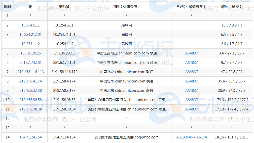Open AS4837 link in hop 8 row
Viewport: 254px width, 143px height.
pyautogui.click(x=192, y=81)
